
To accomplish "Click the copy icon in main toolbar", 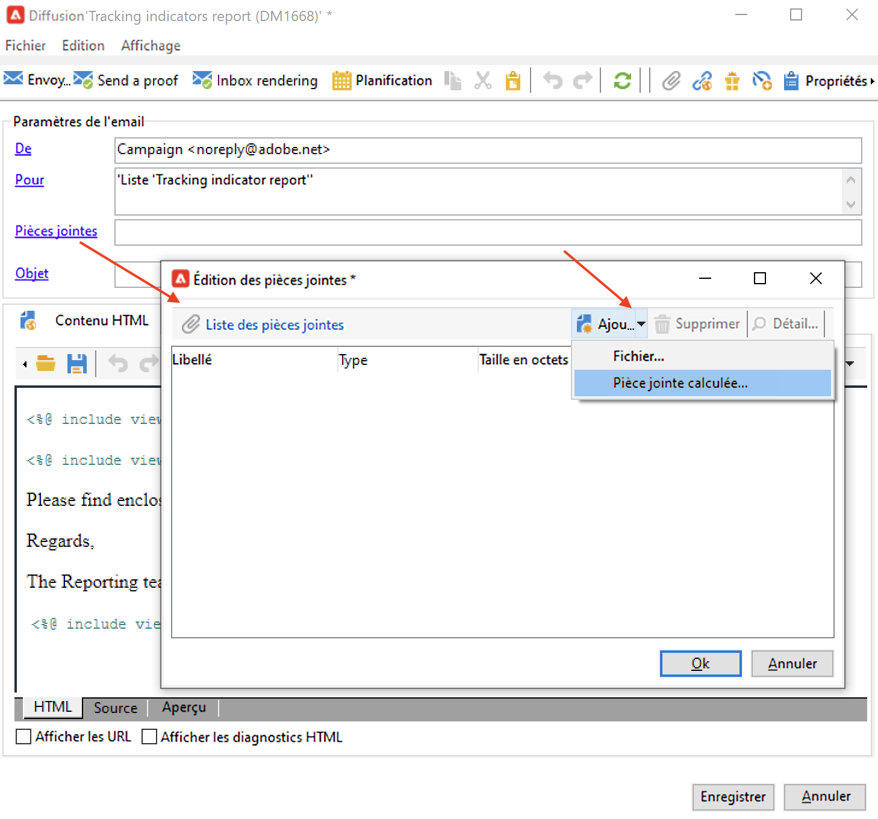I will click(x=453, y=80).
